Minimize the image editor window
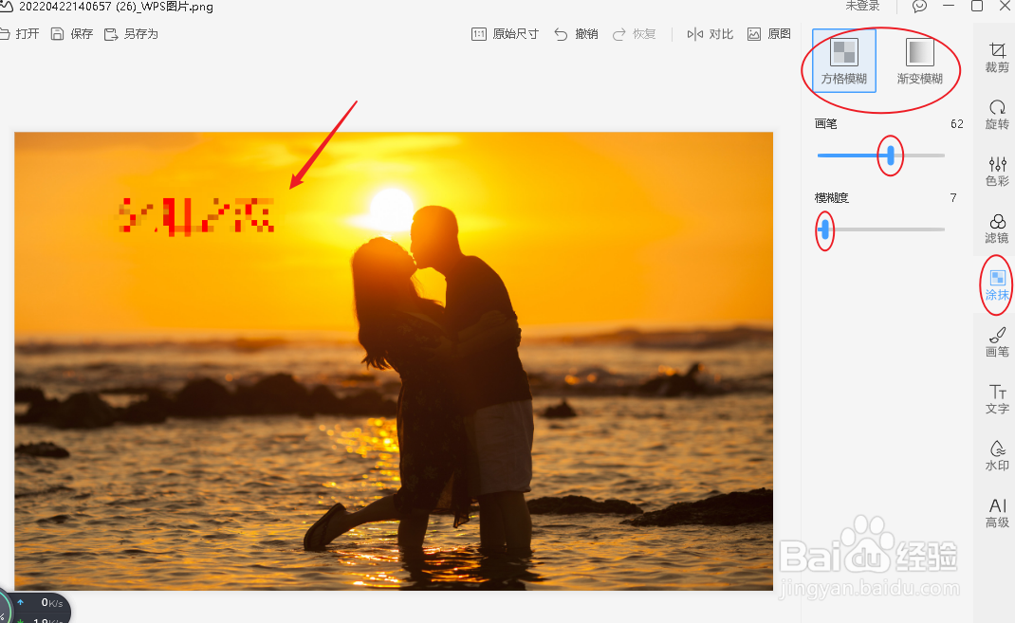1015x623 pixels. [x=949, y=6]
